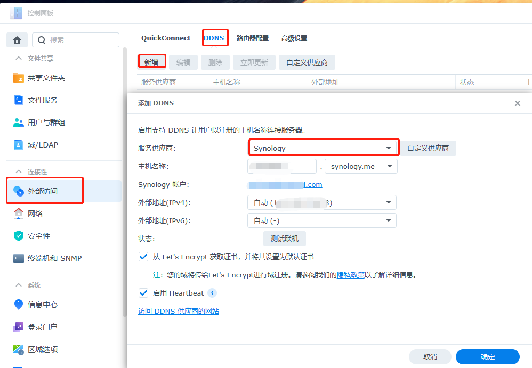532x368 pixels.
Task: Click the 立即更新 button
Action: (x=254, y=62)
